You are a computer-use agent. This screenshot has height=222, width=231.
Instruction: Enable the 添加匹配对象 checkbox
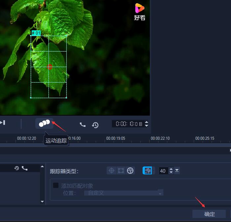pos(56,185)
